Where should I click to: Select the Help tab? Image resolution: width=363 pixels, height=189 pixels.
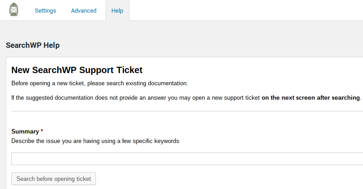point(117,11)
